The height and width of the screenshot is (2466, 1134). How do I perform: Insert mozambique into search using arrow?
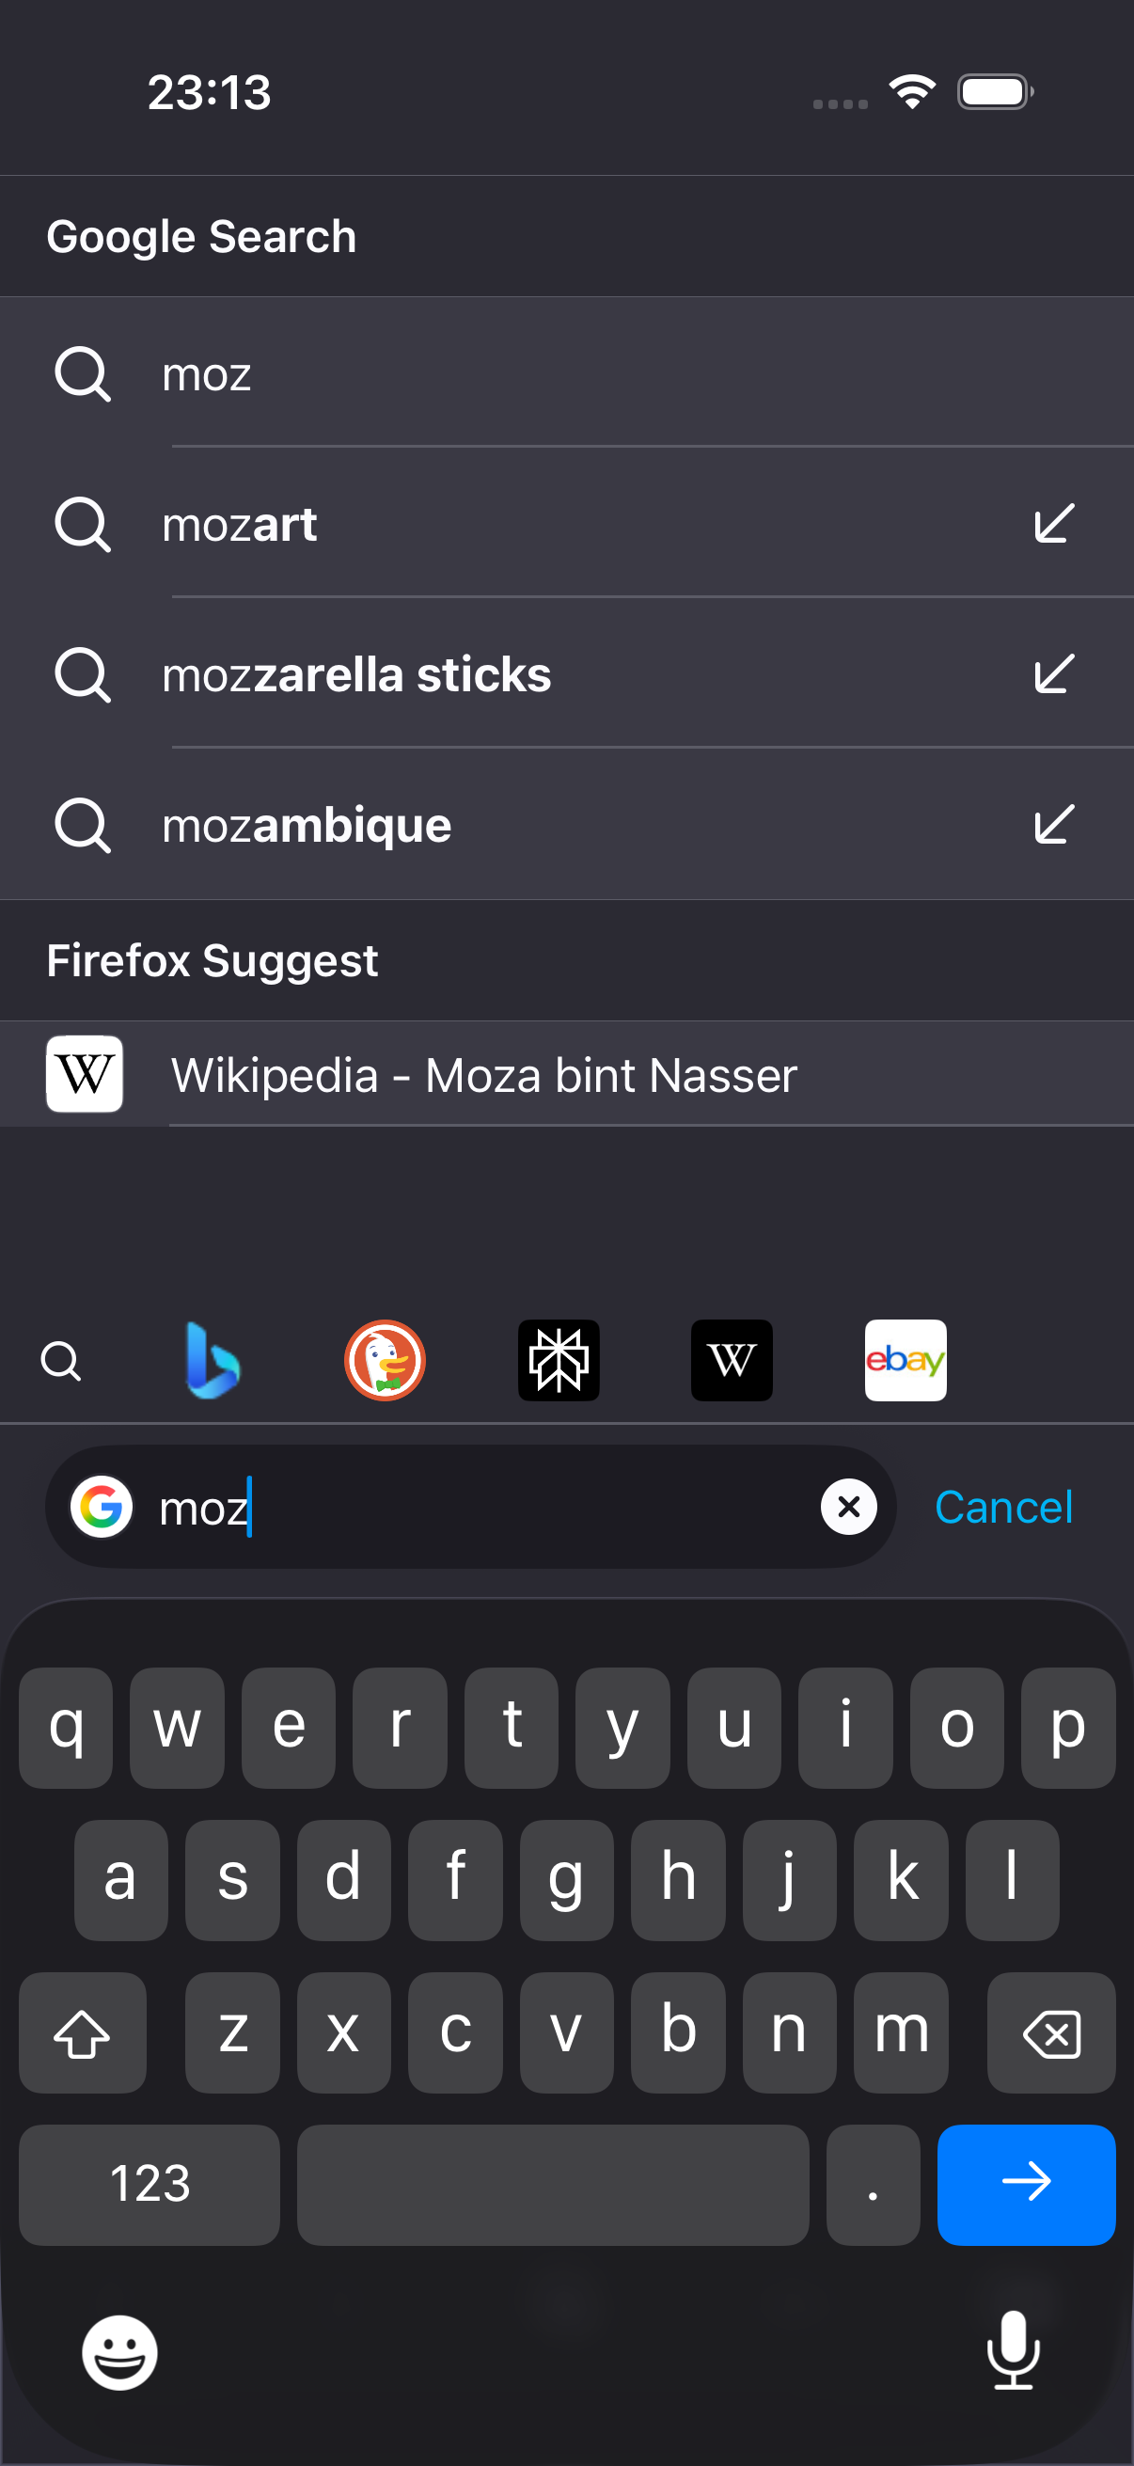[1055, 824]
